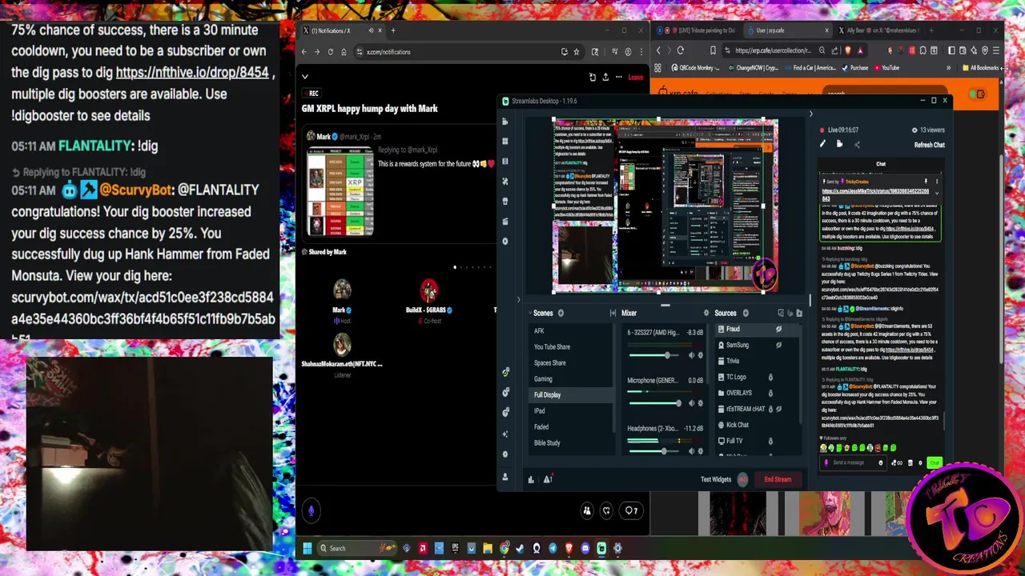Screen dimensions: 1025x576
Task: Open settings gear for 6 - 32S327 audio
Action: tap(701, 355)
